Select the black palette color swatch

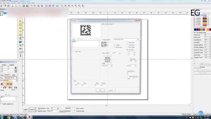tap(195, 29)
